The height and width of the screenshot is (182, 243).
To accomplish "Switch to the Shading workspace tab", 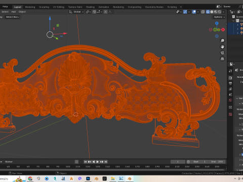I will pos(90,7).
